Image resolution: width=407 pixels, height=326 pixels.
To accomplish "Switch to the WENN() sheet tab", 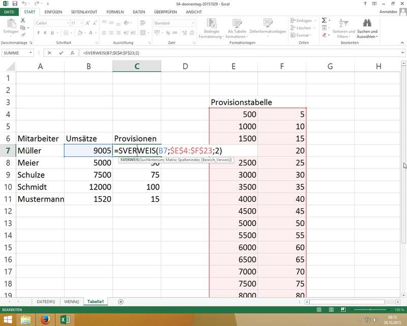I will pos(71,302).
